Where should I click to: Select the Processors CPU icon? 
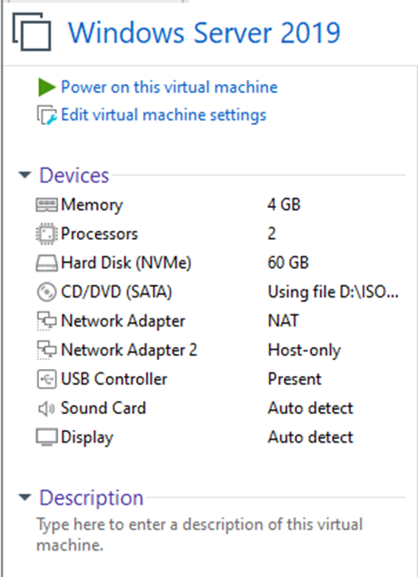tap(47, 234)
